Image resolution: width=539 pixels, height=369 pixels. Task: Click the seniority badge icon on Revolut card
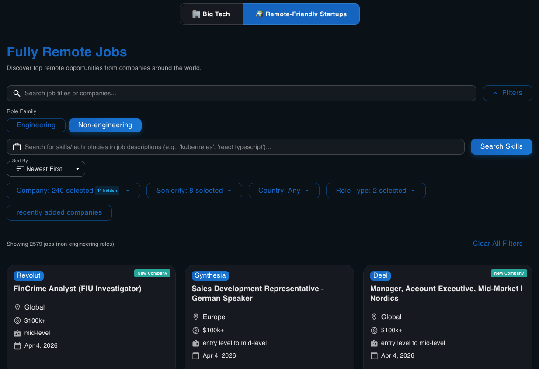coord(17,333)
